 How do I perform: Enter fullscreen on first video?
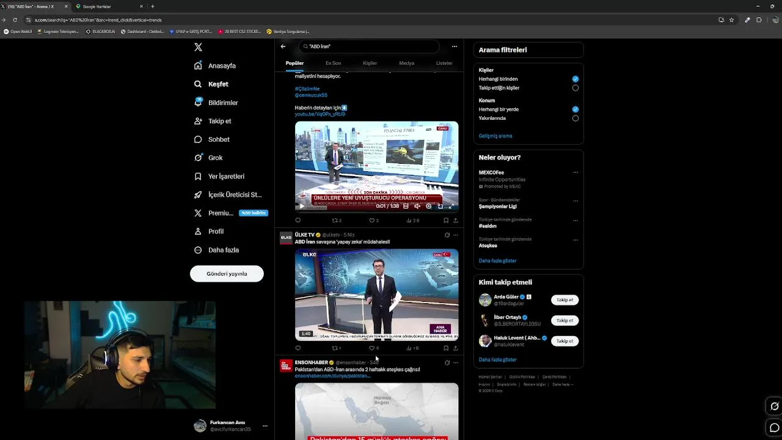(451, 206)
